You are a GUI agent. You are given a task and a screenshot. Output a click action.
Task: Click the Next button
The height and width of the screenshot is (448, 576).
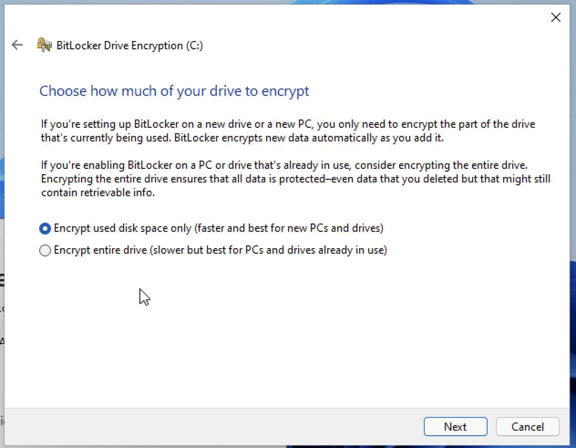tap(455, 427)
